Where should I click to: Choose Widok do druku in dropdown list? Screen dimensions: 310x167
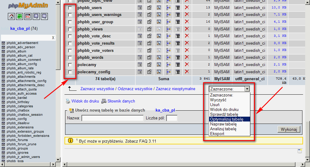coord(229,109)
